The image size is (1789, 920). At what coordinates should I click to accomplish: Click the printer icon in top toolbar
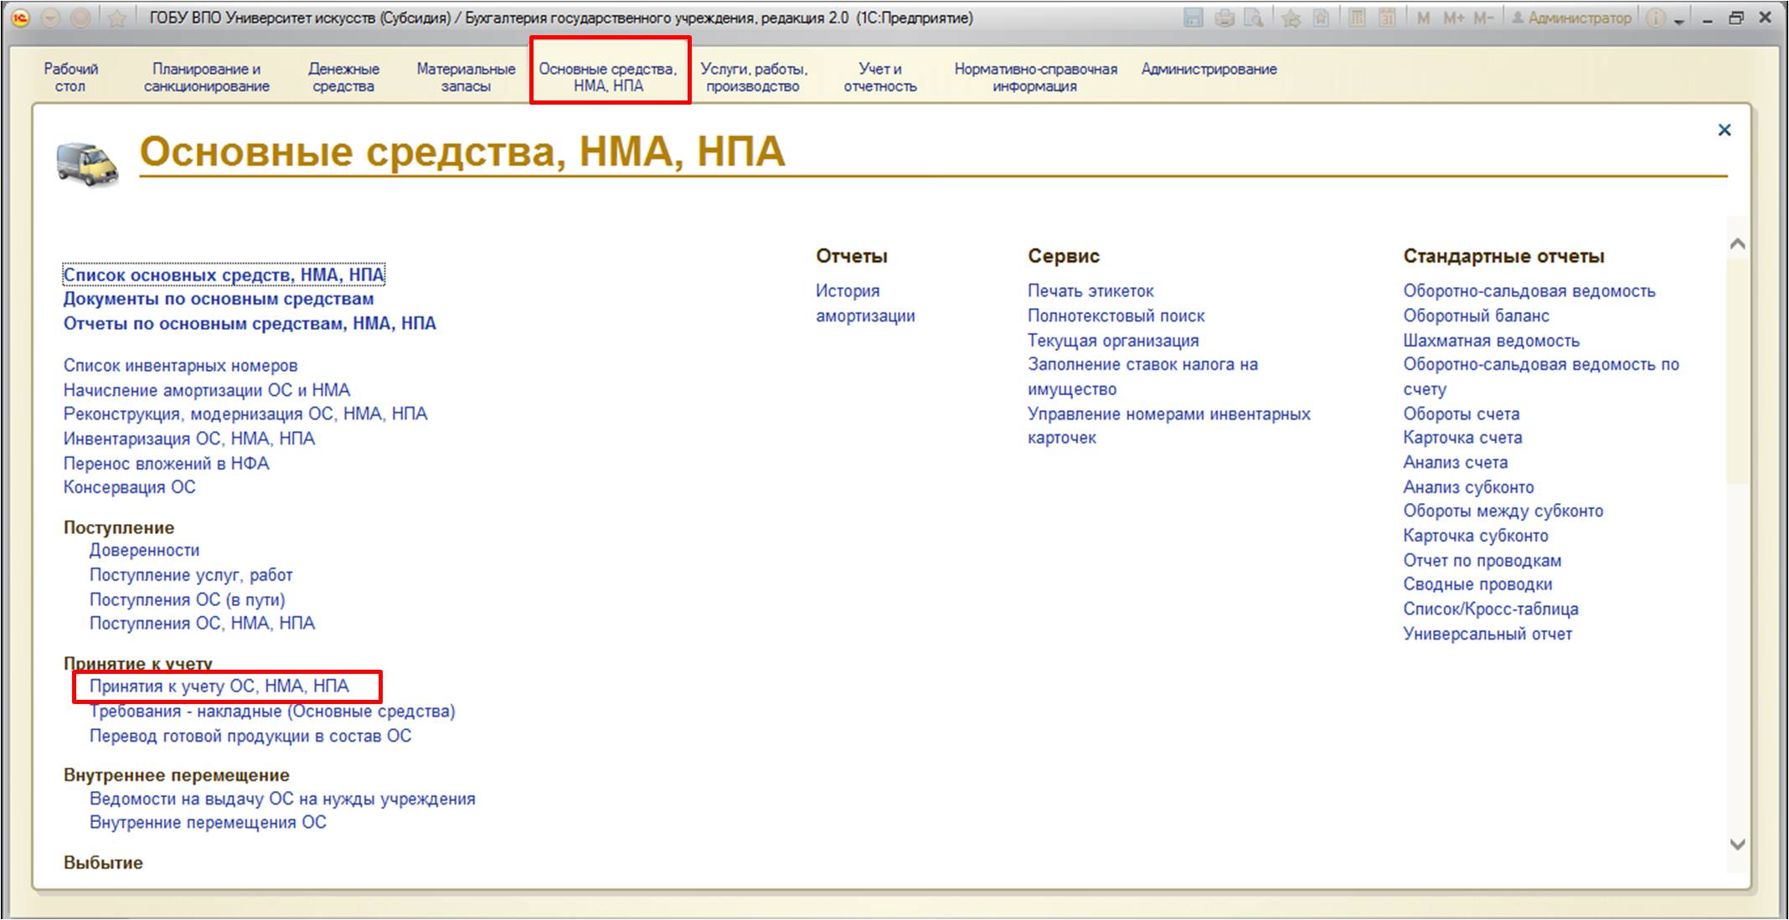tap(1224, 18)
